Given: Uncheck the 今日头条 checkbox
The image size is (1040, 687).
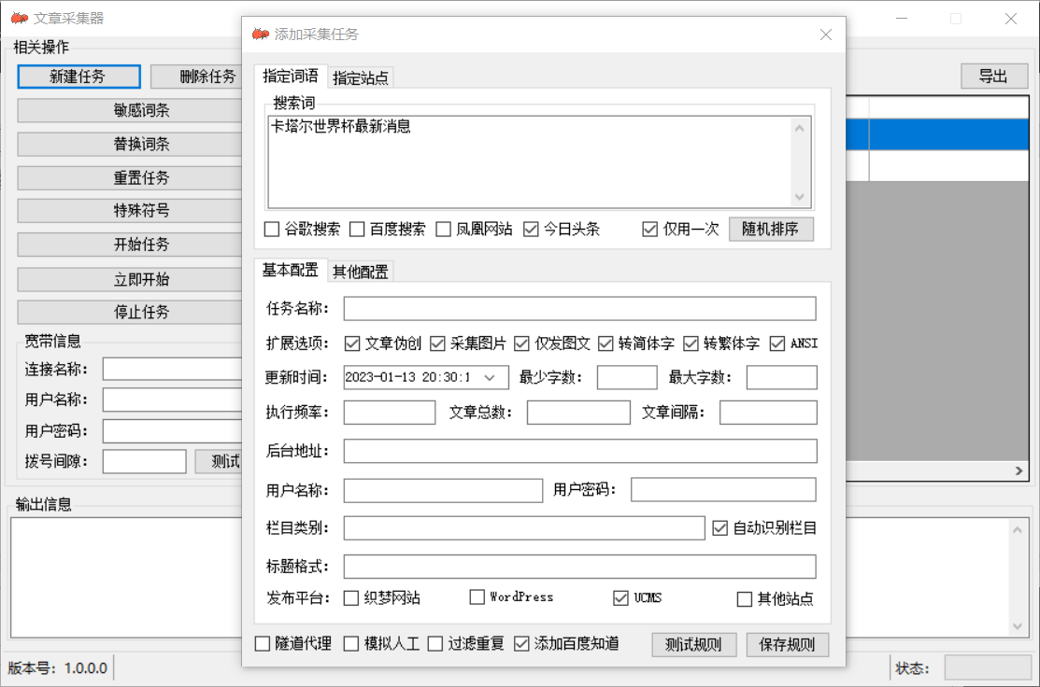Looking at the screenshot, I should click(x=531, y=230).
